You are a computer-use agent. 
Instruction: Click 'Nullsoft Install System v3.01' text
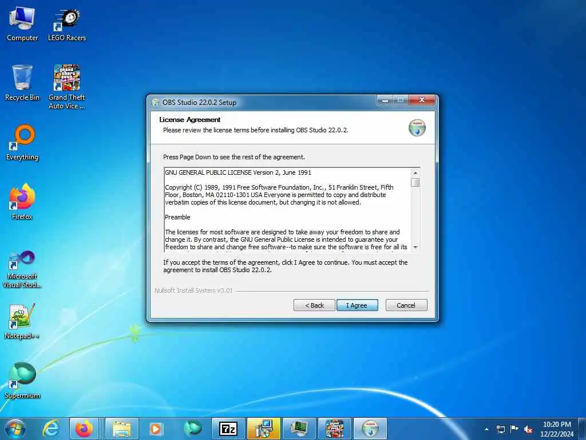point(193,290)
